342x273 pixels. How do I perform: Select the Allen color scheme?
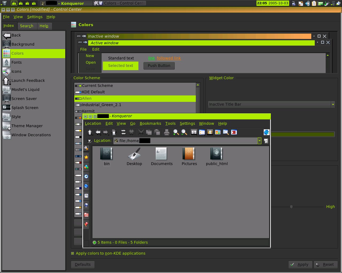click(x=135, y=98)
